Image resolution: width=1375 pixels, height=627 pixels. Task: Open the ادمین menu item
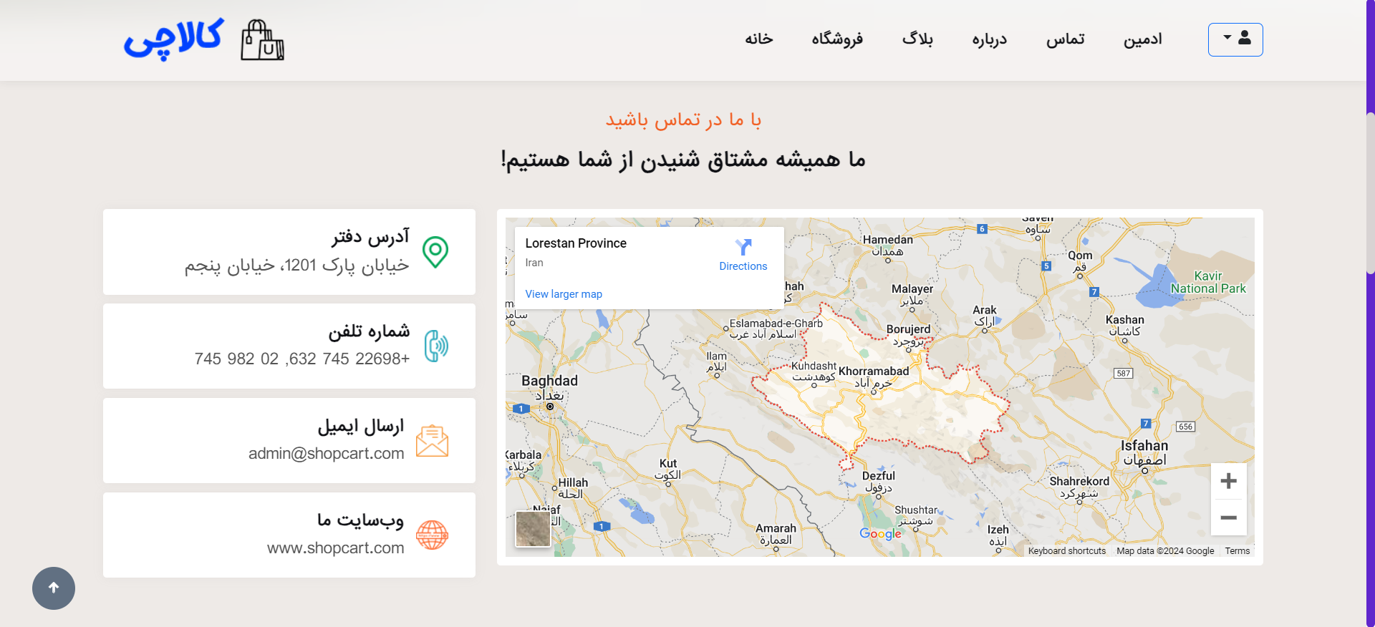pyautogui.click(x=1143, y=39)
